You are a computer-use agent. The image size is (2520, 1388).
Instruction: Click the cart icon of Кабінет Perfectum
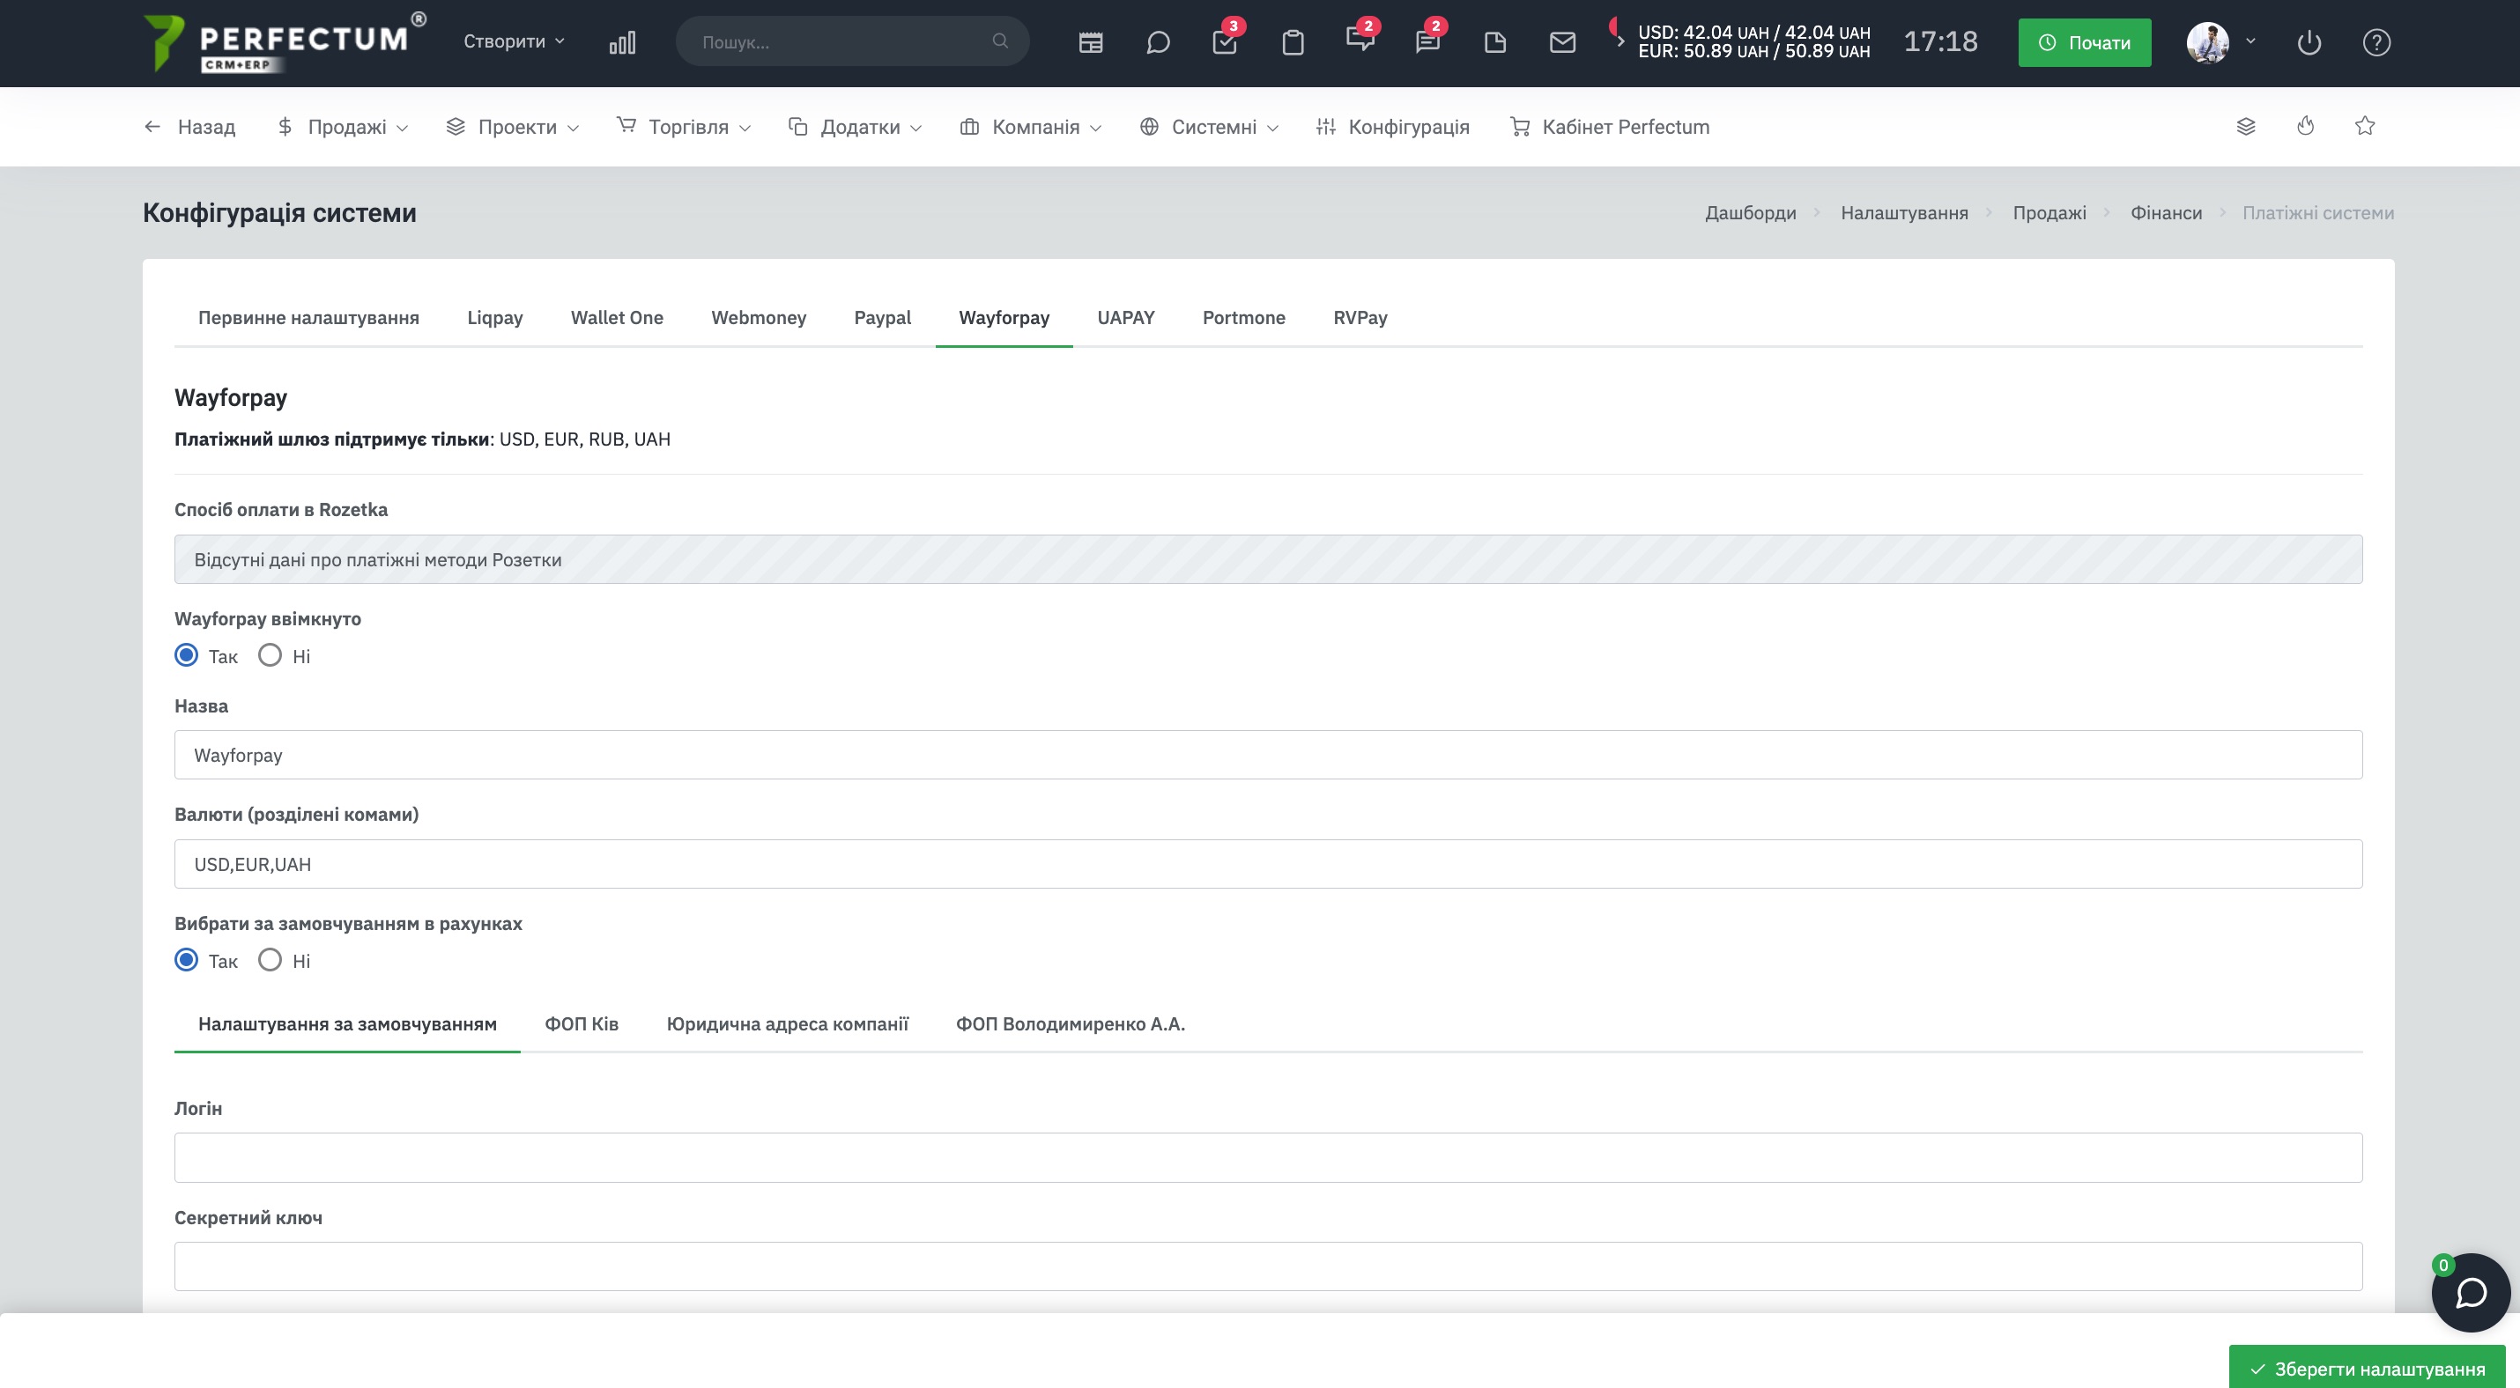tap(1519, 127)
